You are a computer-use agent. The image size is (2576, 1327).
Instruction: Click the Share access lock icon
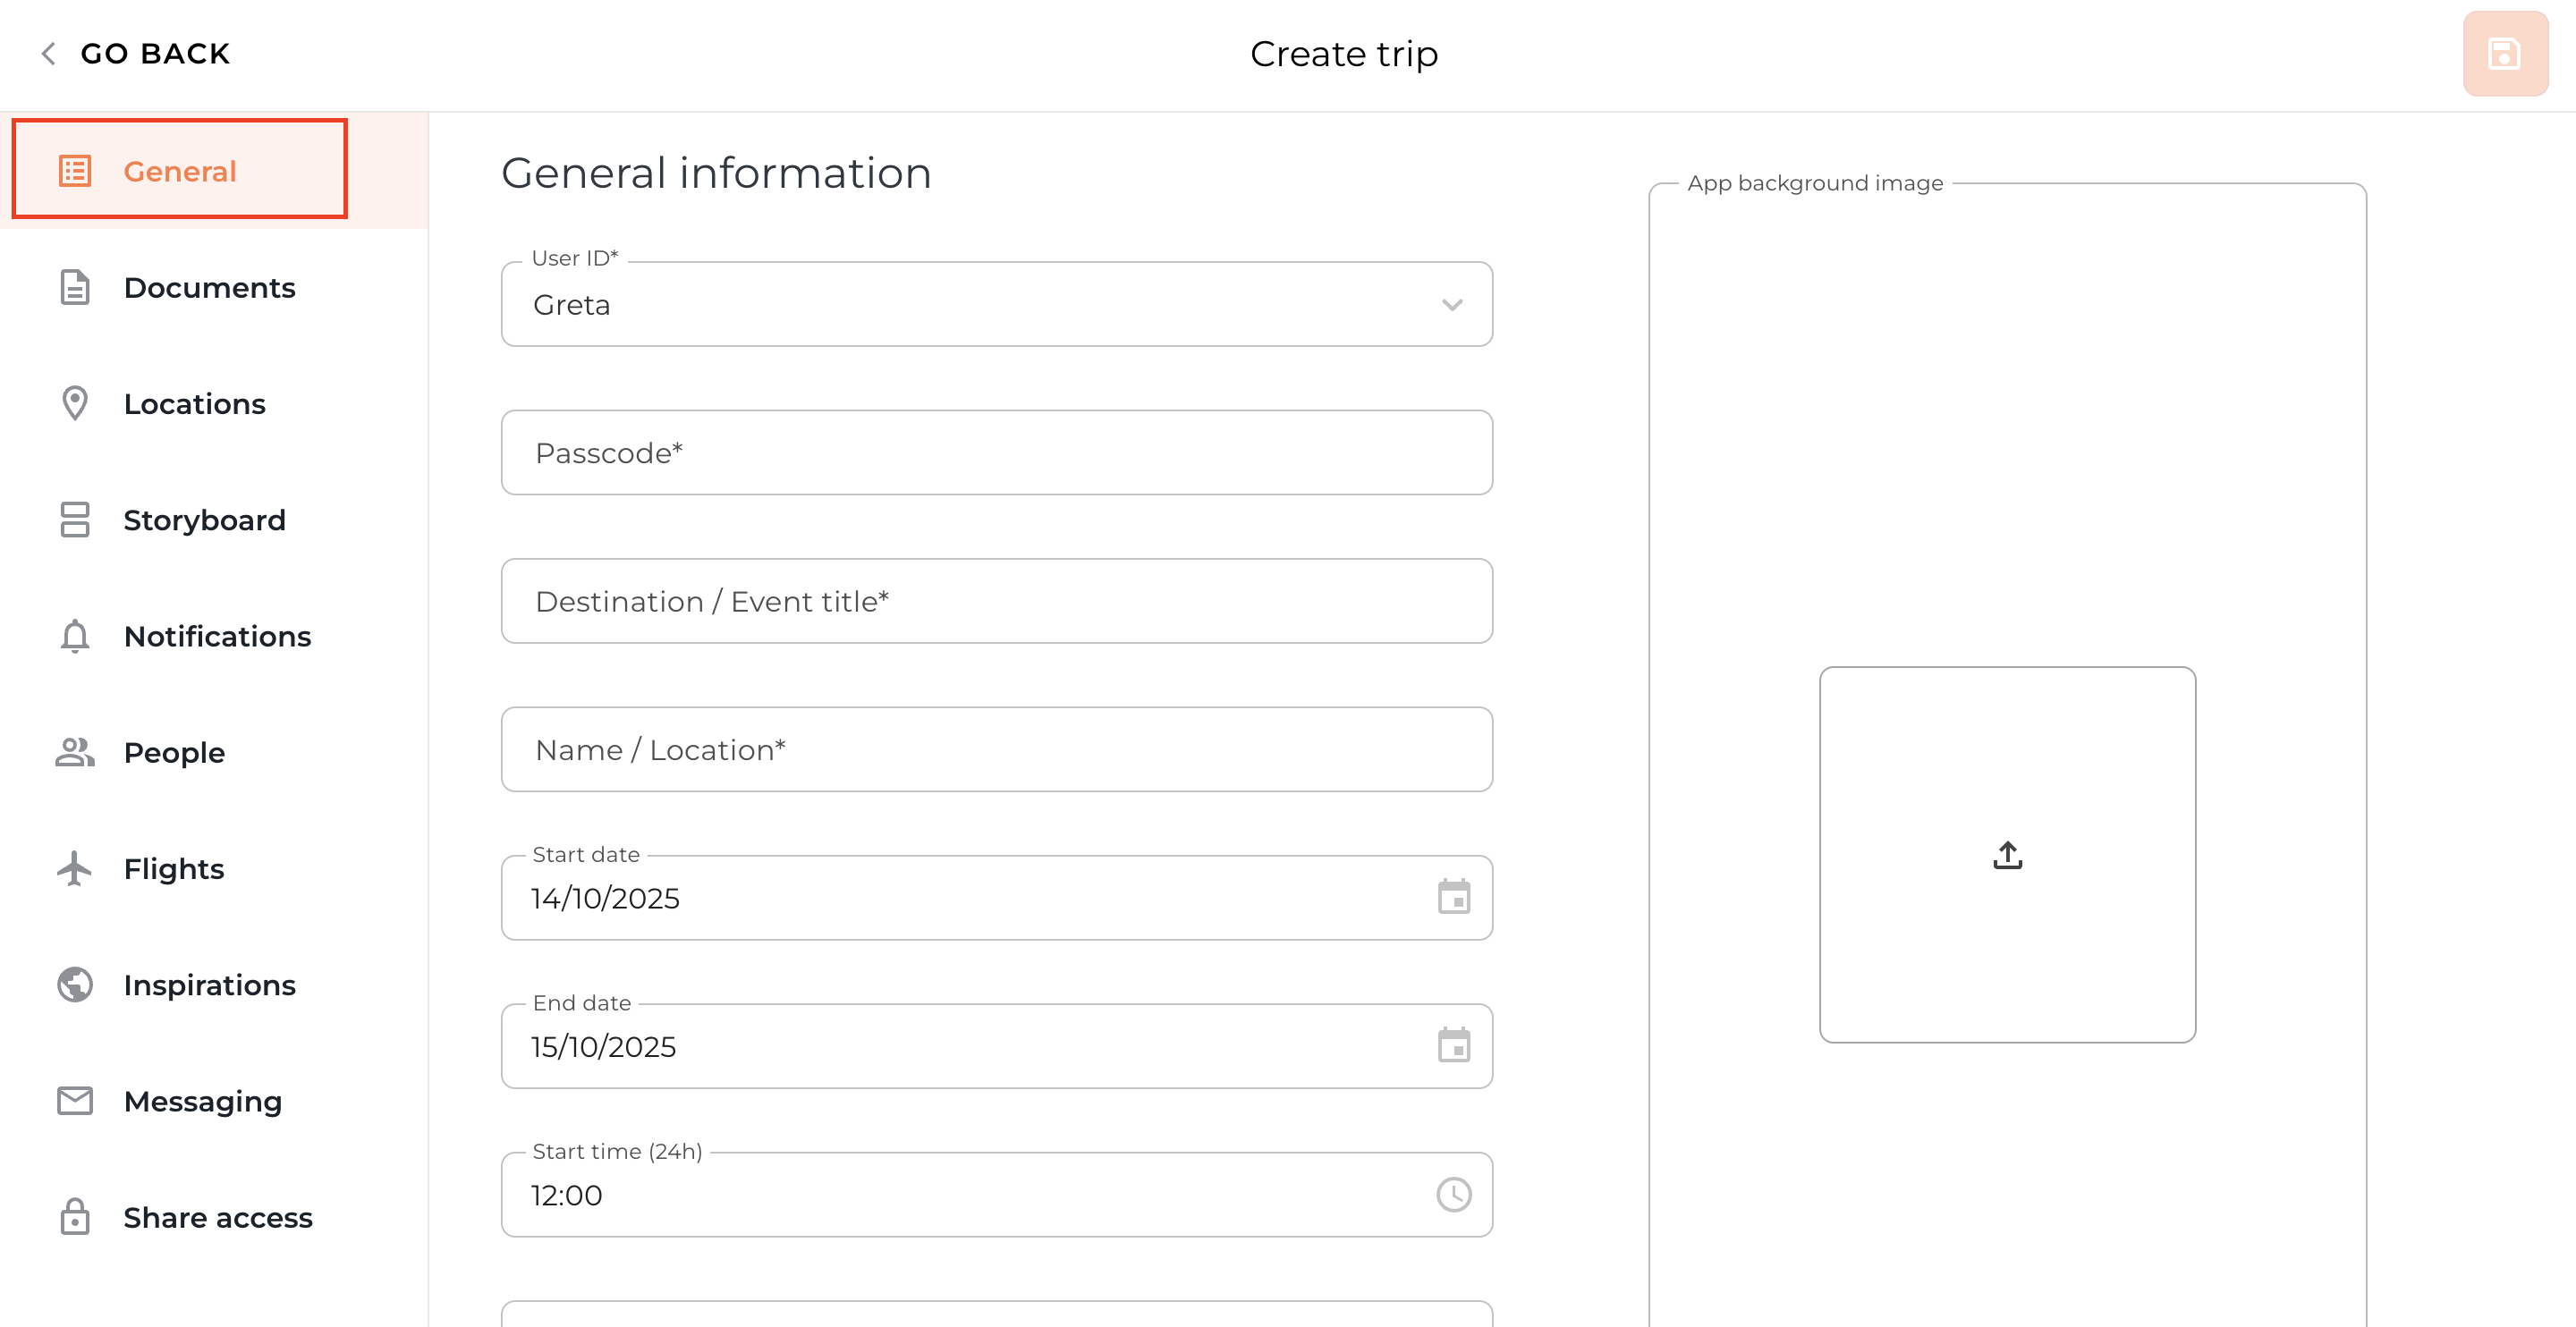pos(75,1217)
